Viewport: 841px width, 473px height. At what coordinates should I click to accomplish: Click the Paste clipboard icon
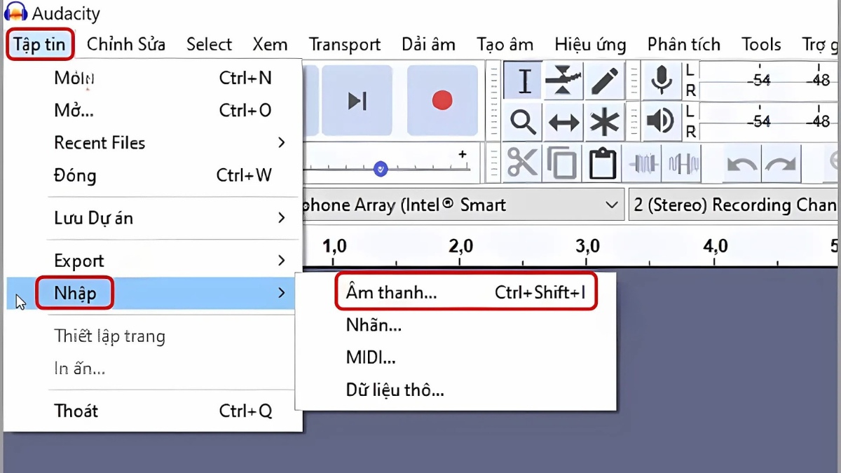tap(603, 164)
